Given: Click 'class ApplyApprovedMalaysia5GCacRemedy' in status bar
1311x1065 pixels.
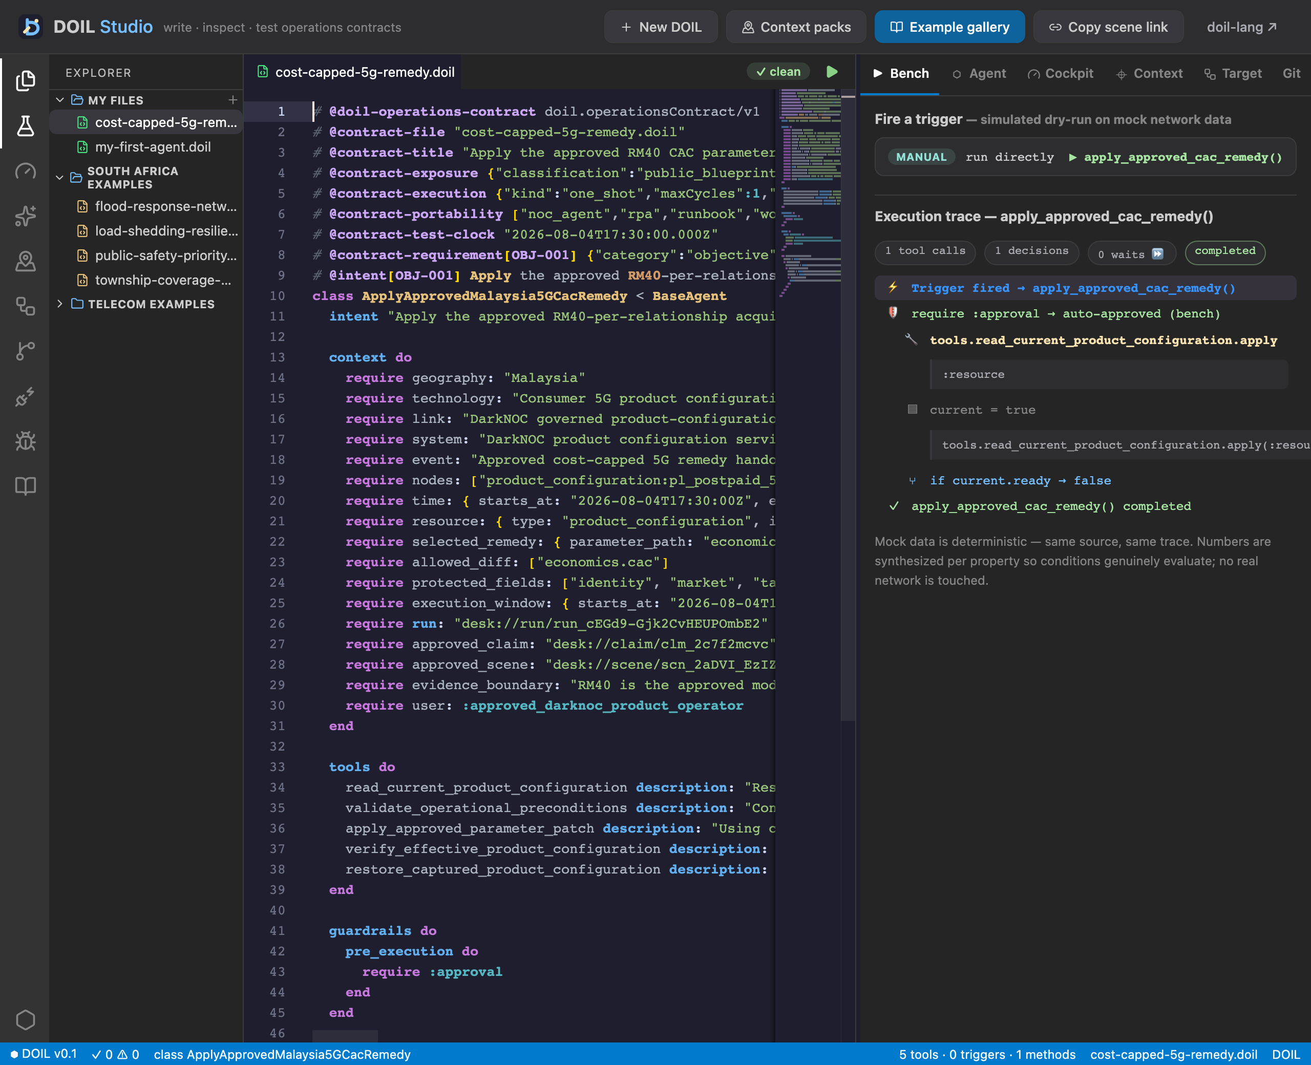Looking at the screenshot, I should [x=282, y=1055].
